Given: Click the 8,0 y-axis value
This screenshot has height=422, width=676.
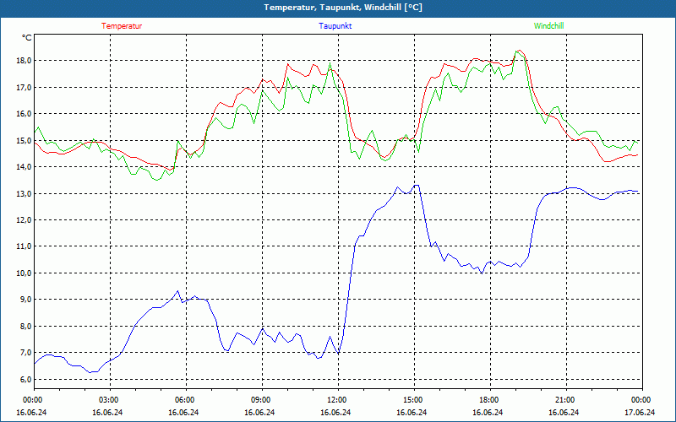Looking at the screenshot, I should coord(26,327).
